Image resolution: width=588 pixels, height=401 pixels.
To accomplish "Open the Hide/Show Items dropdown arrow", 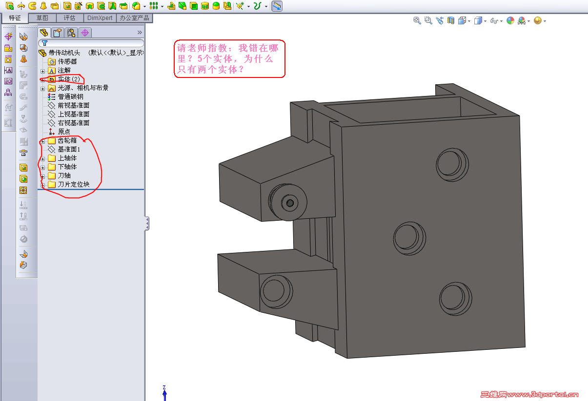I will click(501, 21).
